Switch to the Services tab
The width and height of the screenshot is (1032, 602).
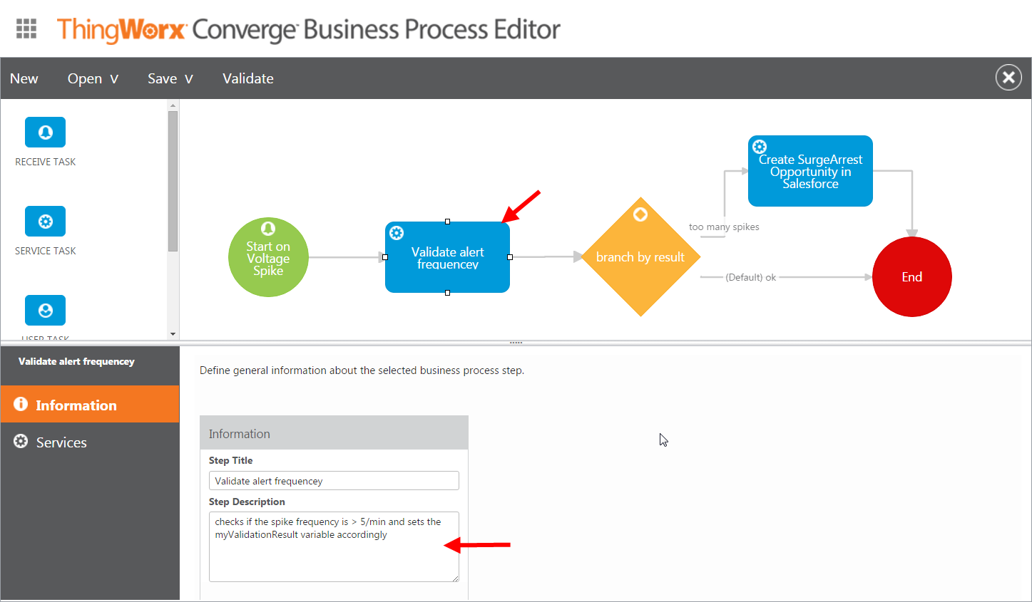90,442
